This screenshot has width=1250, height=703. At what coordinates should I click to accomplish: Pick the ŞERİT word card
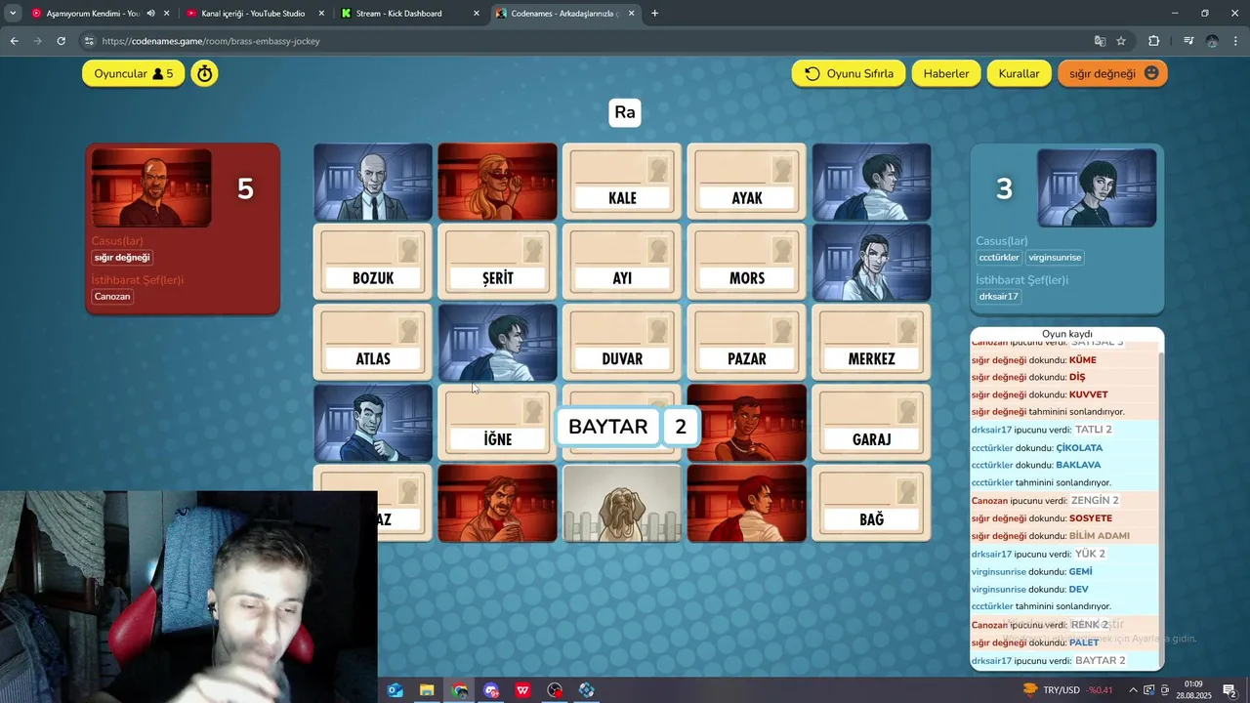click(x=497, y=262)
